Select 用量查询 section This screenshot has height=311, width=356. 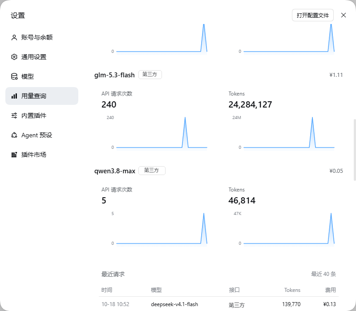[42, 96]
